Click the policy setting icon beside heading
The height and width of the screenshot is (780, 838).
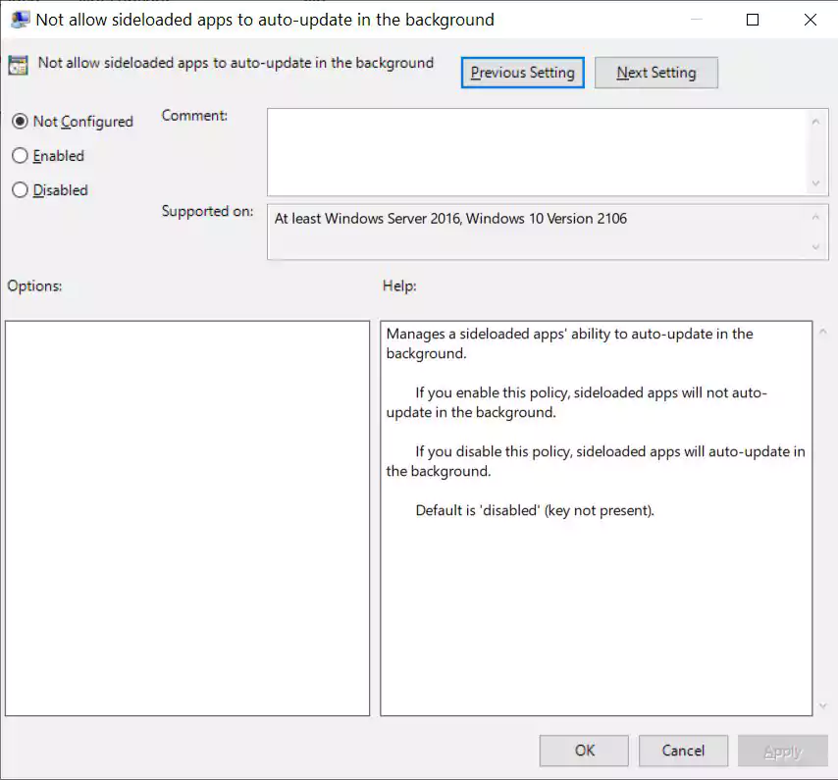click(x=19, y=65)
